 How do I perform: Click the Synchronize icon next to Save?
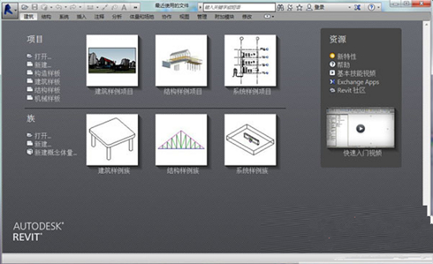[x=44, y=7]
